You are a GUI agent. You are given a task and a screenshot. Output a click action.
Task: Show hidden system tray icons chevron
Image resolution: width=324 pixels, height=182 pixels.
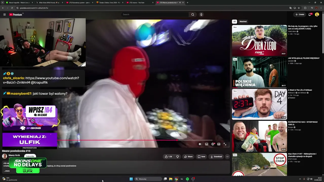(300, 179)
